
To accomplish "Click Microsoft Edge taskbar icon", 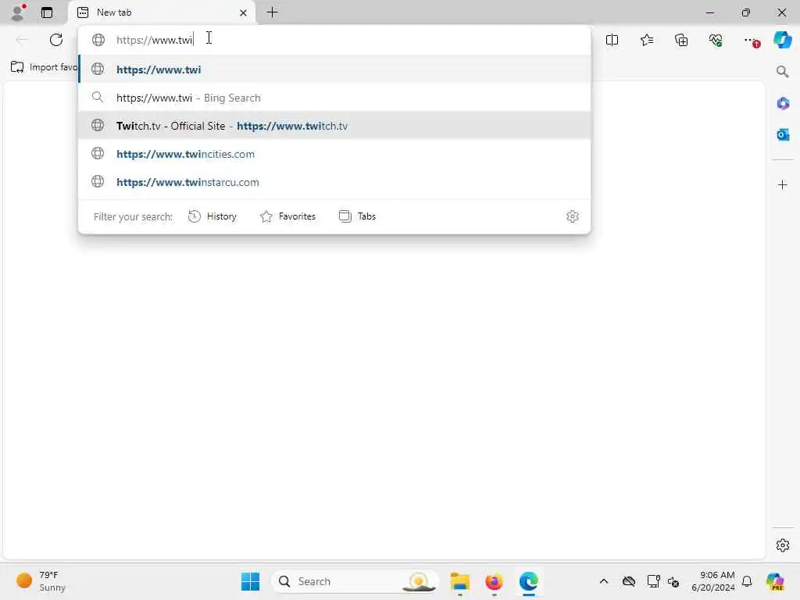I will (x=529, y=581).
